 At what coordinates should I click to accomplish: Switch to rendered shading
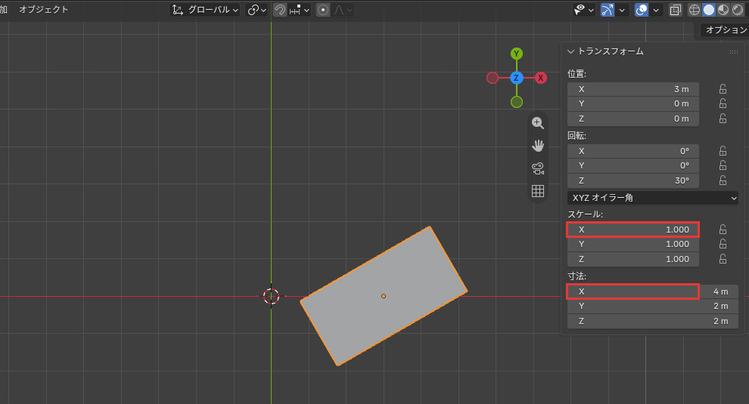(x=738, y=10)
